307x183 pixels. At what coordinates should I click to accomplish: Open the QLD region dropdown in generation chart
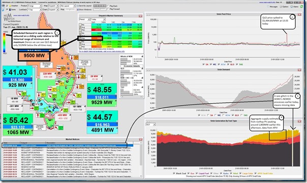[151, 125]
